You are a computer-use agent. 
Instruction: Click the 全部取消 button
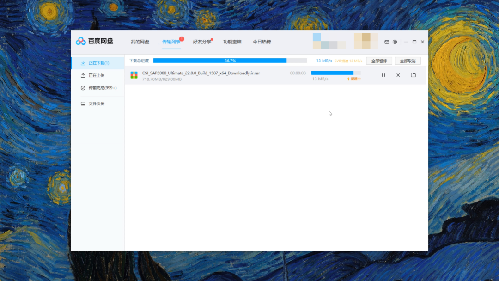408,61
